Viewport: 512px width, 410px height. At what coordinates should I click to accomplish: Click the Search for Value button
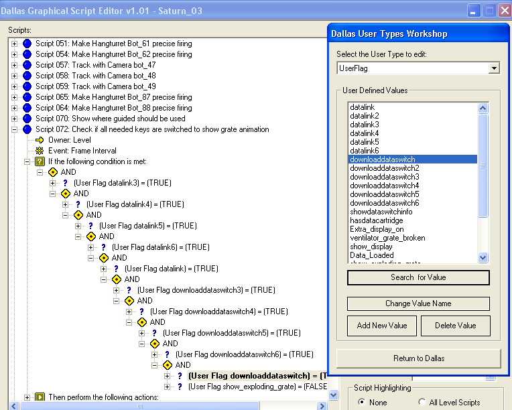[418, 277]
